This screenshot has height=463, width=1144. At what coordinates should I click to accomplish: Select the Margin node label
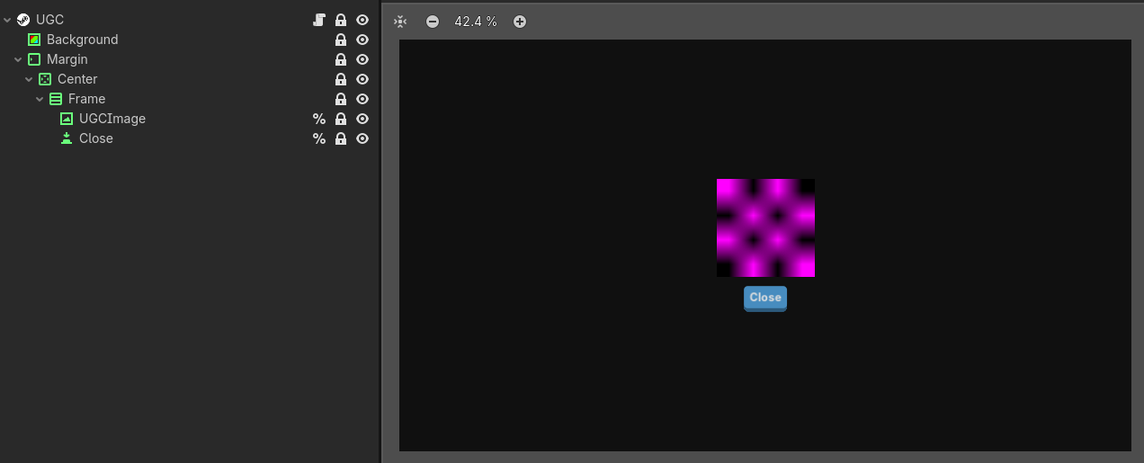(67, 59)
